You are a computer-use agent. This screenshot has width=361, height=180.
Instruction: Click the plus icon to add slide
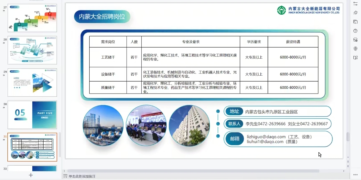pyautogui.click(x=31, y=175)
